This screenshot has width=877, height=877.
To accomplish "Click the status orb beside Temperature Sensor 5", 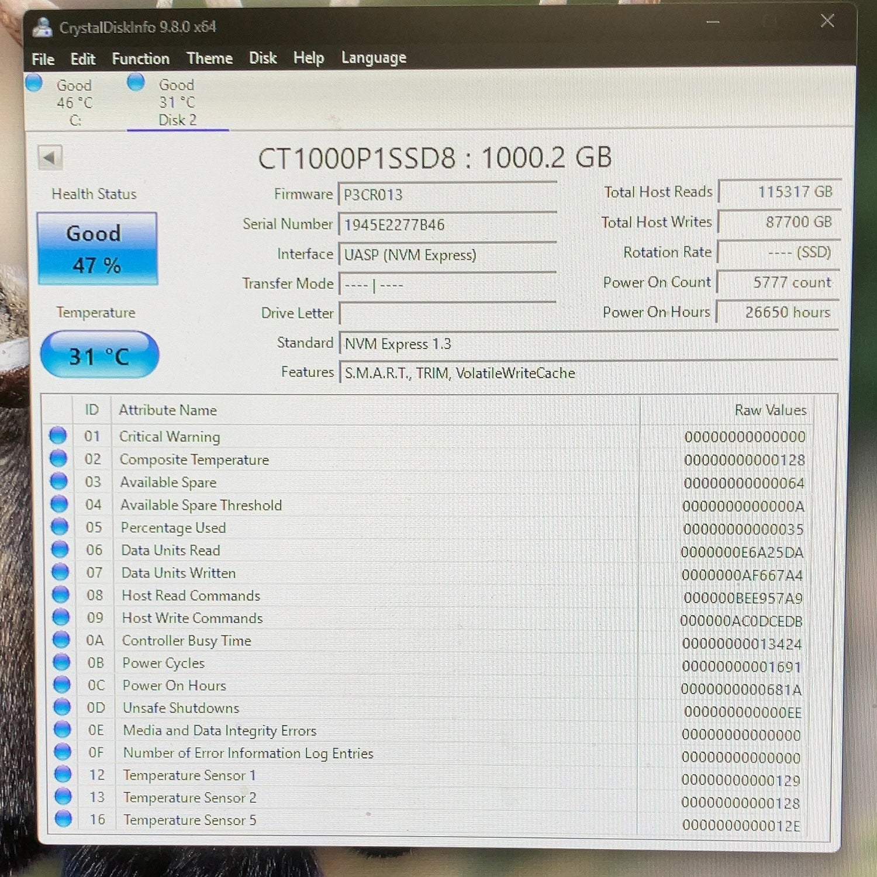I will [x=63, y=819].
